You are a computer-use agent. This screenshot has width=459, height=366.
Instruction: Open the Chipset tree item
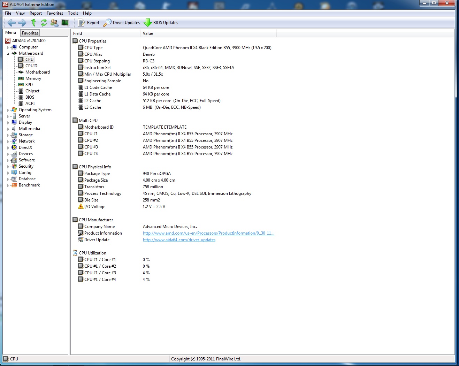tap(29, 91)
